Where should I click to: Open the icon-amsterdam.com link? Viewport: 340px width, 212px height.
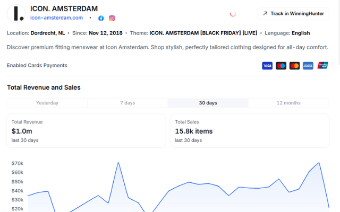(56, 17)
